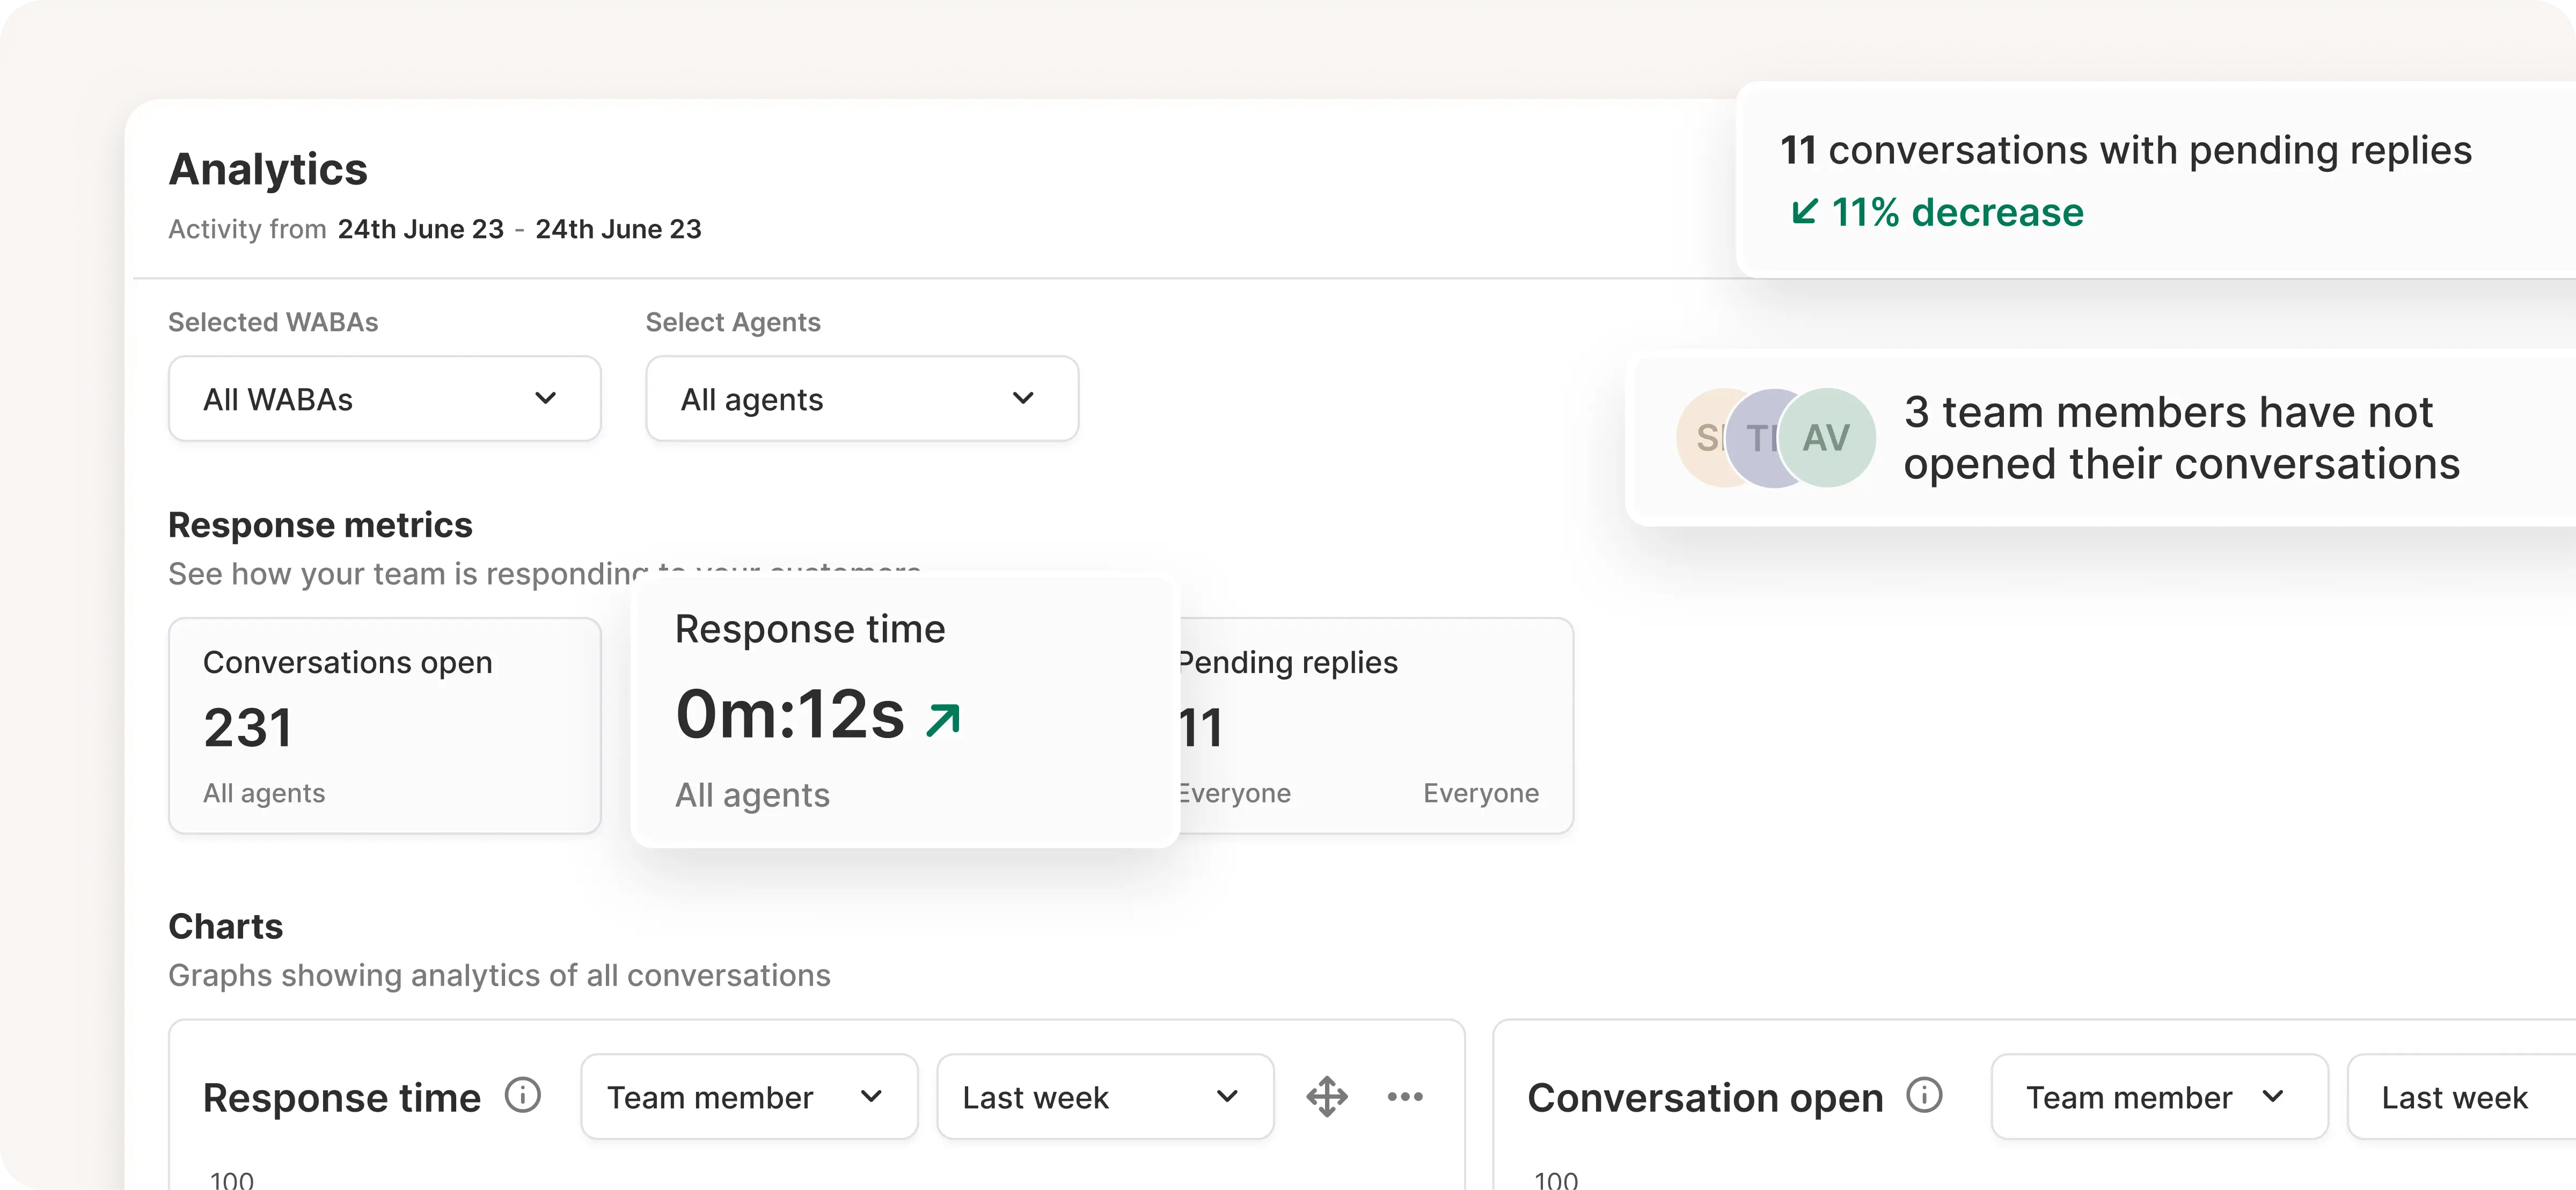Click the green upward arrow next to 0m:12s
This screenshot has width=2576, height=1190.
943,719
